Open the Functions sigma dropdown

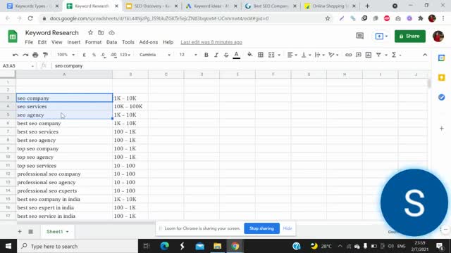point(396,55)
